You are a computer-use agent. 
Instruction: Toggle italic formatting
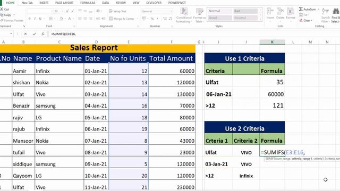[x=35, y=19]
